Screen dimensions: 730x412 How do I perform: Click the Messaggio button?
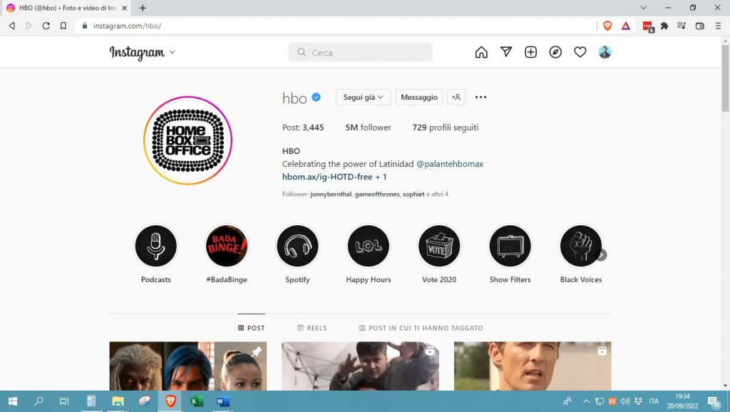[x=419, y=97]
